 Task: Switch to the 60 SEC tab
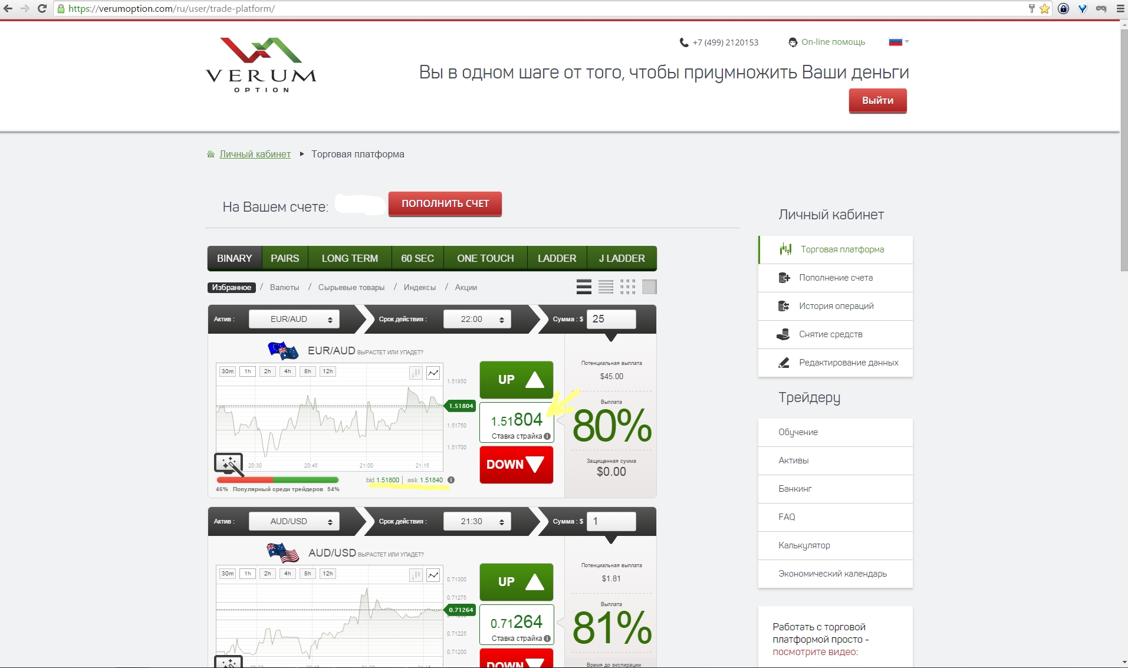point(417,258)
